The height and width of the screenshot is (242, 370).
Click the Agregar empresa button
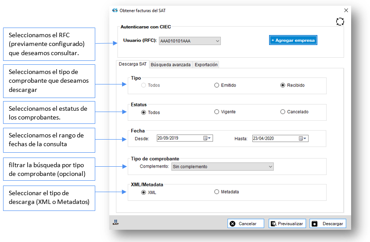coord(293,40)
